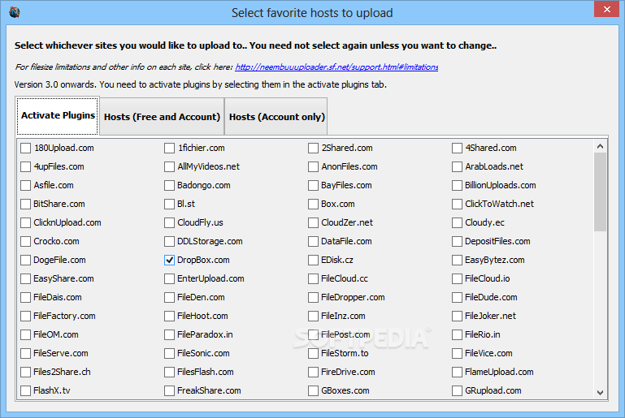Enable the 4Shared.com checkbox
625x418 pixels.
click(x=457, y=148)
